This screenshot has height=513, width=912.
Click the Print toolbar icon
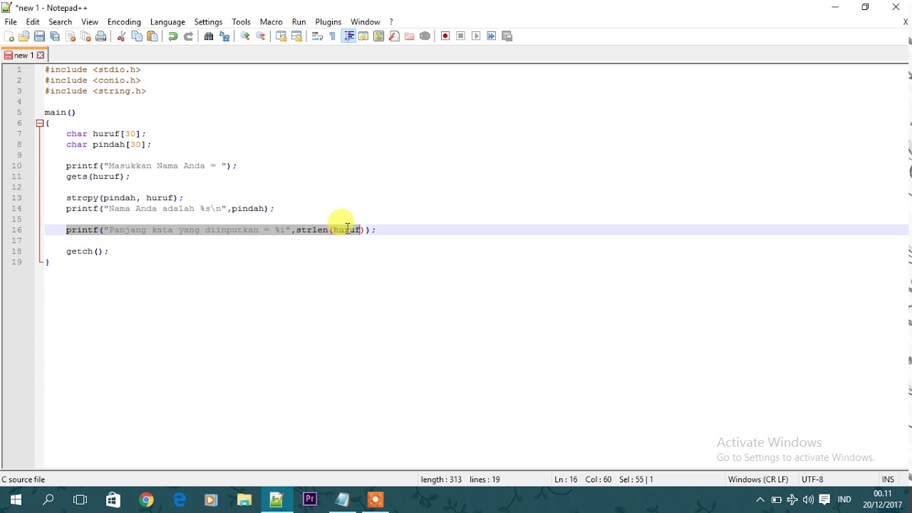coord(101,36)
